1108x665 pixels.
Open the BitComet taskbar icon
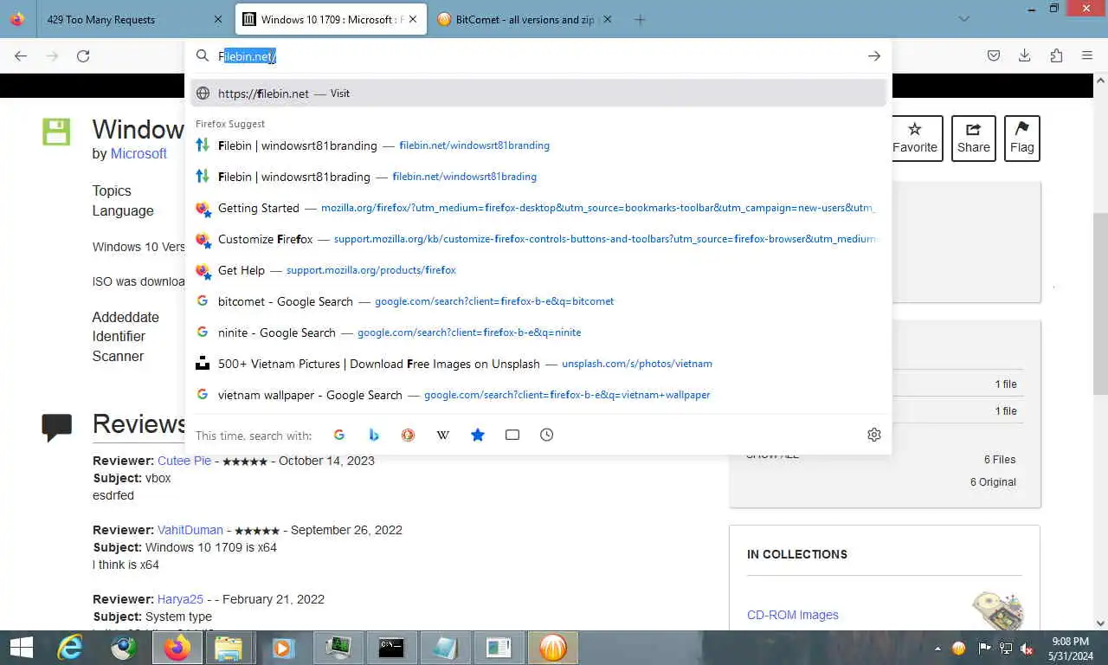(553, 648)
